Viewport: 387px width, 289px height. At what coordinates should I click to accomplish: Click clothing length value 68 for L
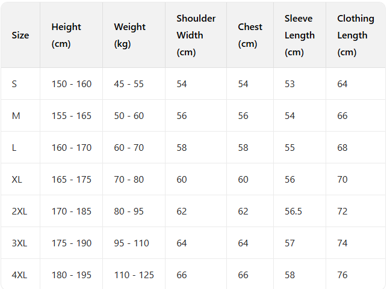pos(342,148)
